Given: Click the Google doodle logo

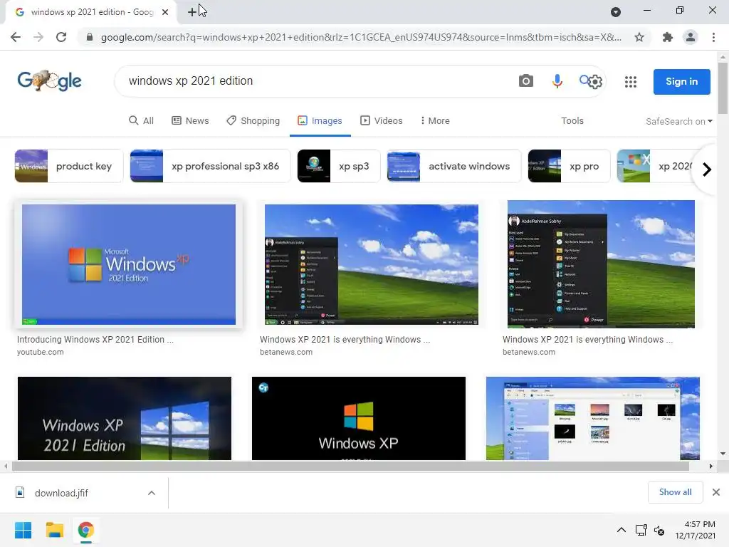Looking at the screenshot, I should click(x=49, y=81).
